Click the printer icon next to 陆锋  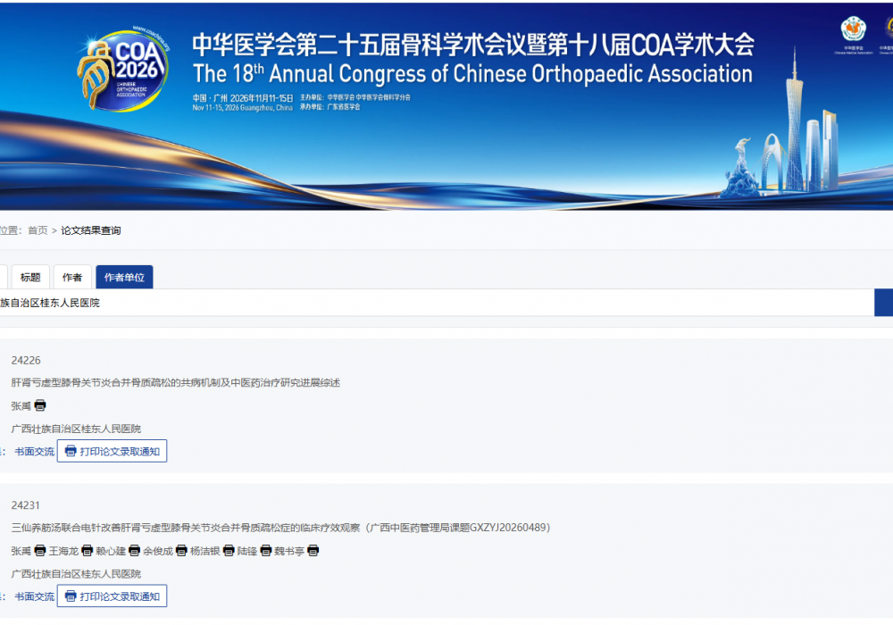click(266, 550)
